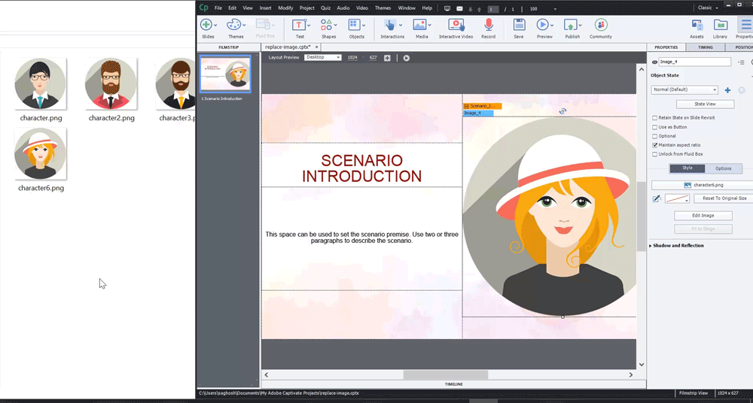Click the Image_4 name input field

coord(694,62)
